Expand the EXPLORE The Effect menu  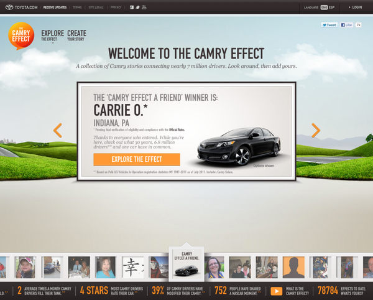(x=53, y=35)
